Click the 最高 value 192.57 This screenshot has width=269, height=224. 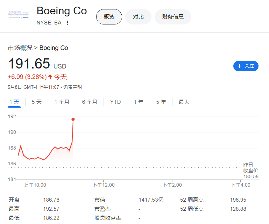(51, 209)
